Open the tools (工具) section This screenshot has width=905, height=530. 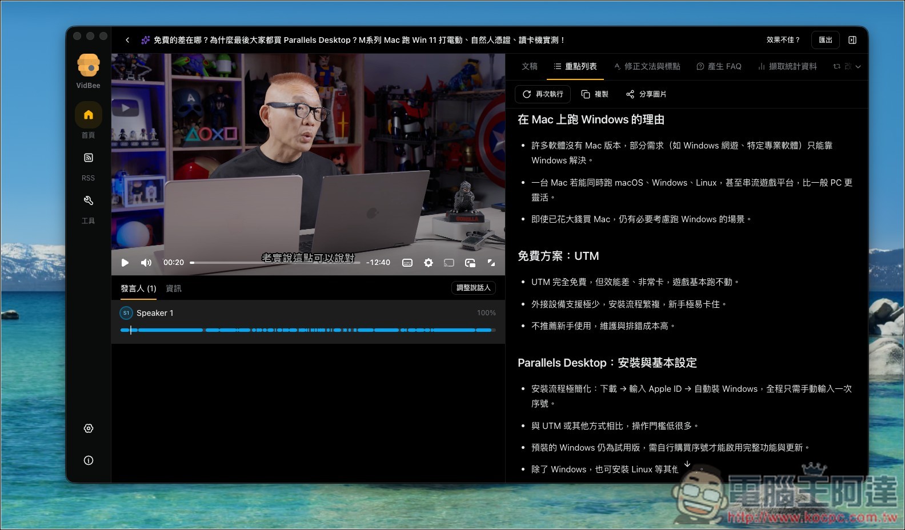click(89, 200)
